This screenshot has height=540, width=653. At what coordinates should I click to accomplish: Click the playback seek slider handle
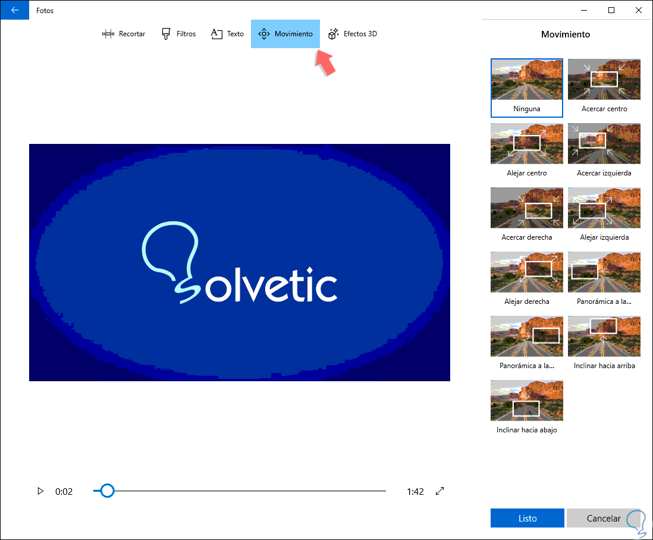pyautogui.click(x=107, y=491)
